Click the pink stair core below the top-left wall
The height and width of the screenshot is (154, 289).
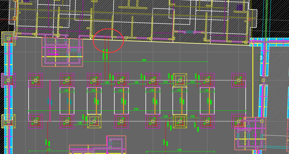62,52
